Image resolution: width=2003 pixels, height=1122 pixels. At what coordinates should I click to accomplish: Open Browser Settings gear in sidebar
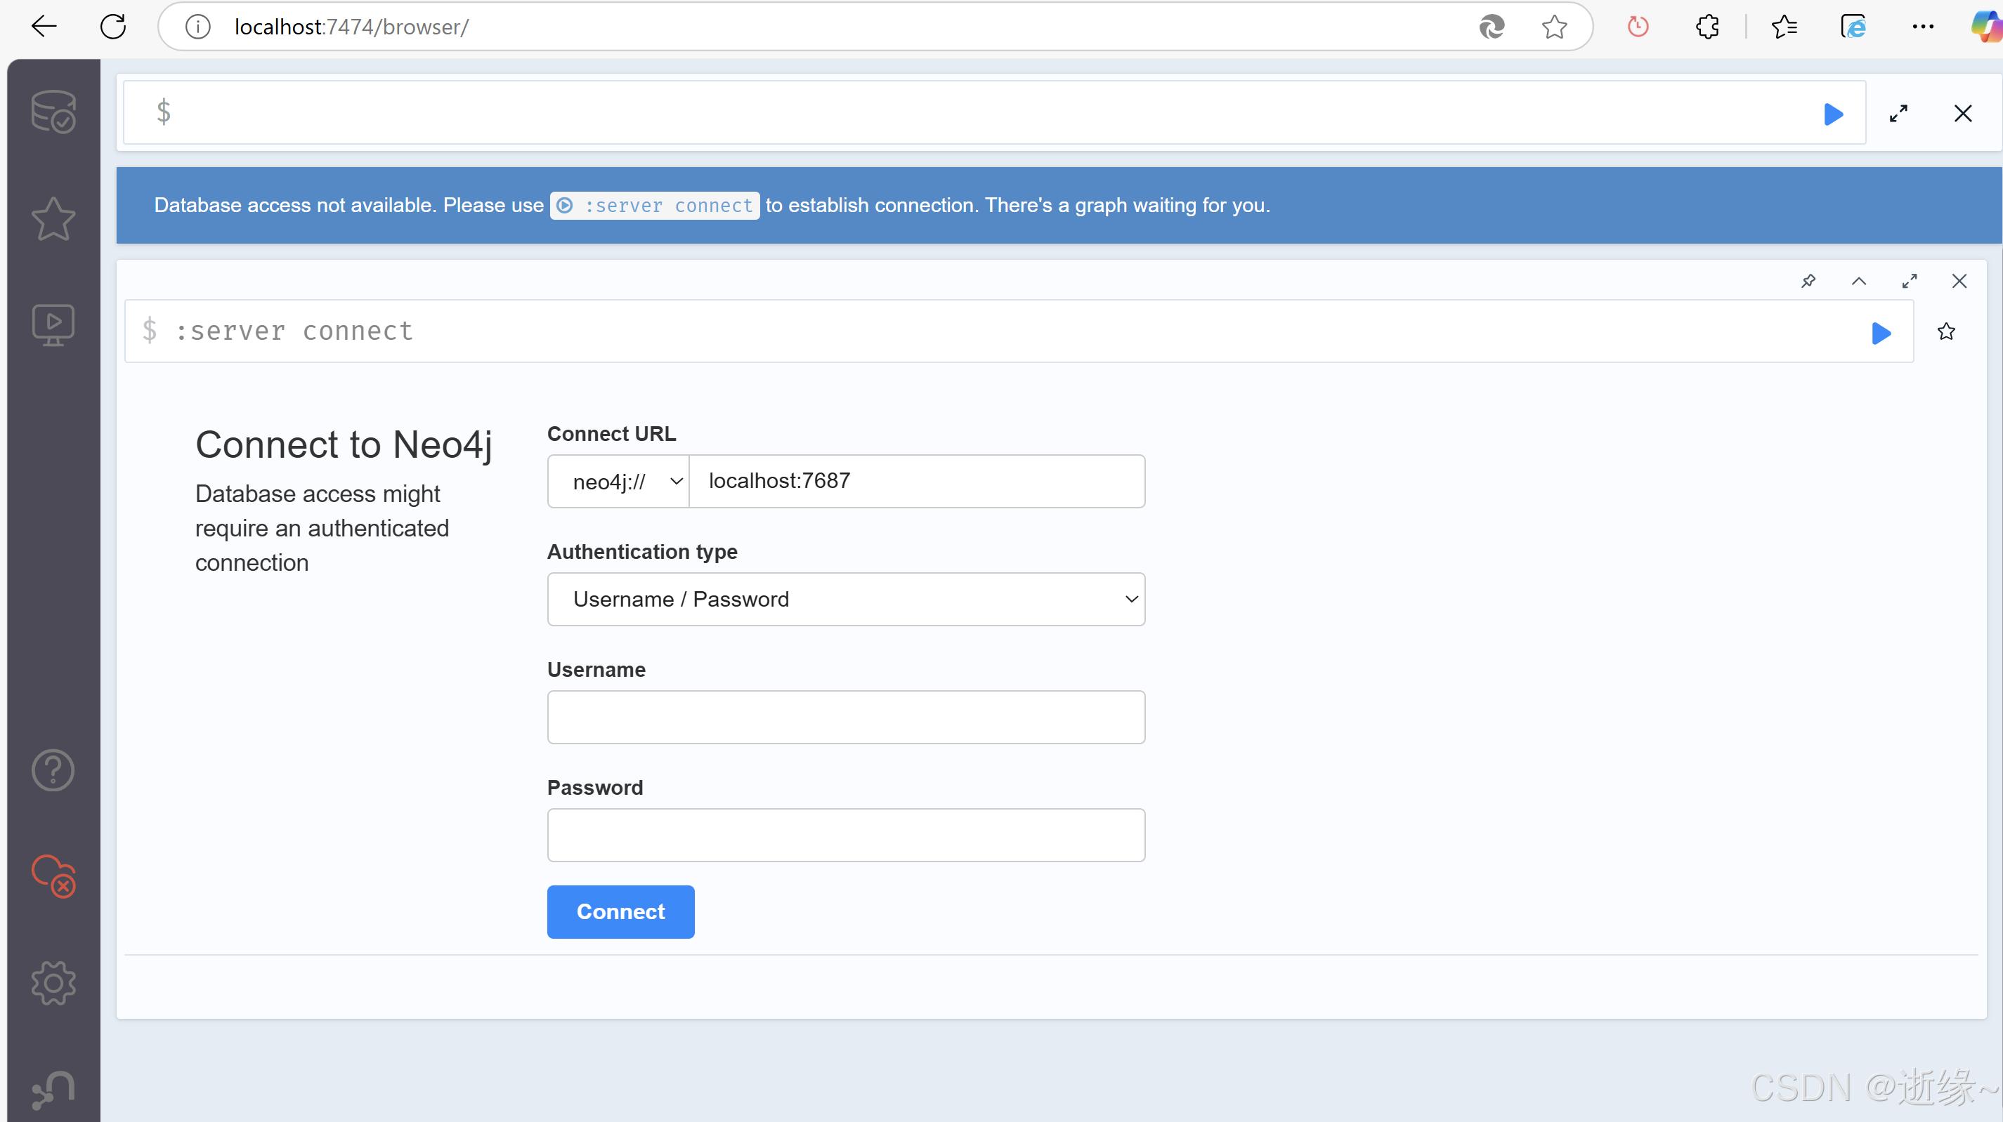click(x=53, y=983)
